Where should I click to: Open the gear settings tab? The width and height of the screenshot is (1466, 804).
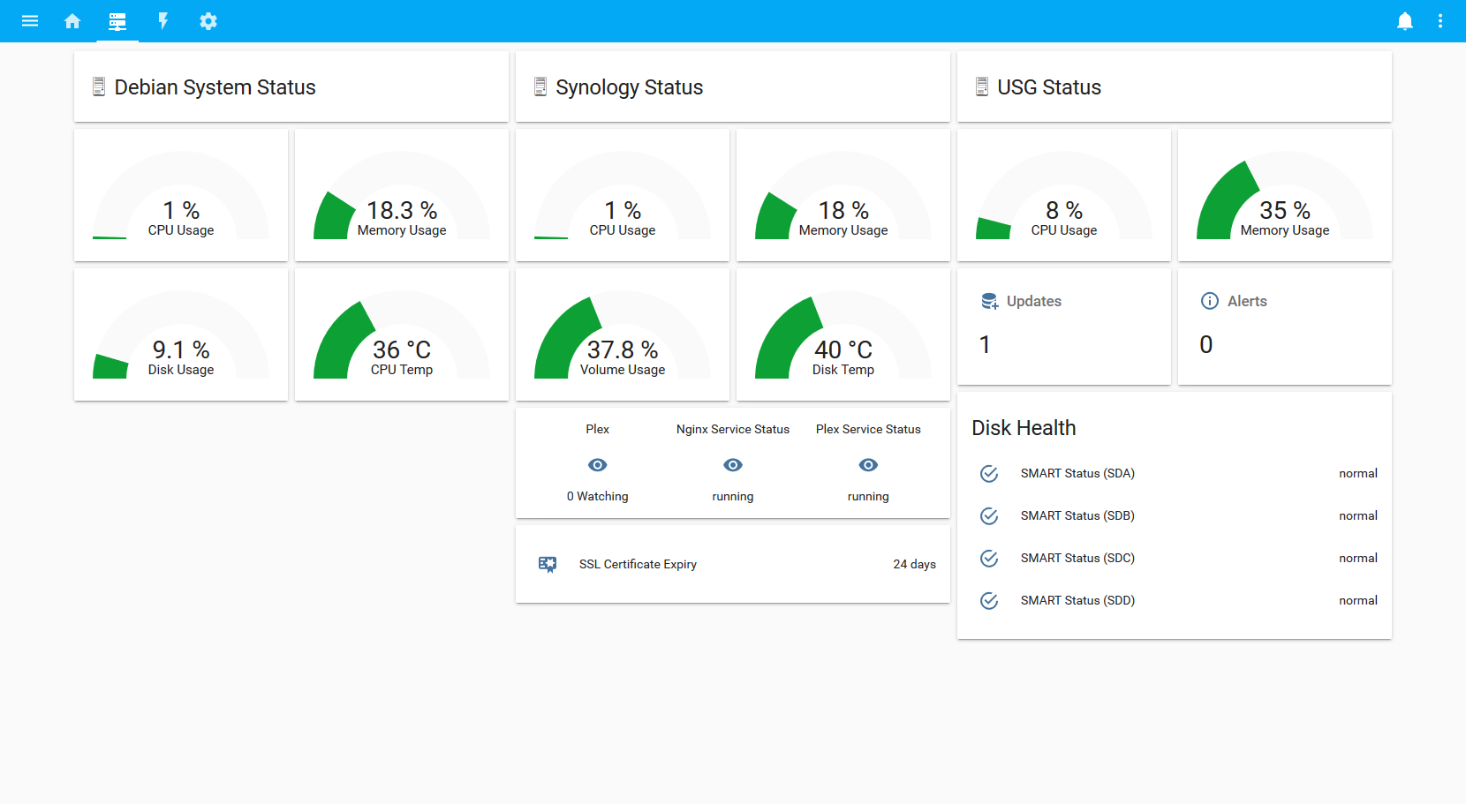(x=208, y=21)
